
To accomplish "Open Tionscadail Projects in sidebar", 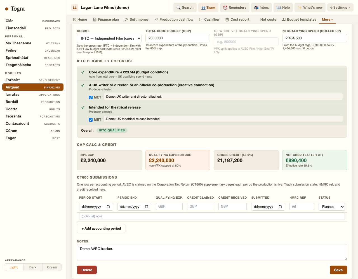I will [x=33, y=28].
